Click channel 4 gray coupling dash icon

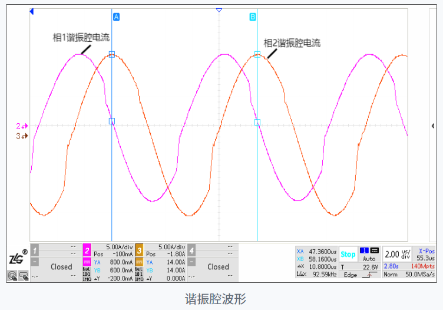click(191, 262)
